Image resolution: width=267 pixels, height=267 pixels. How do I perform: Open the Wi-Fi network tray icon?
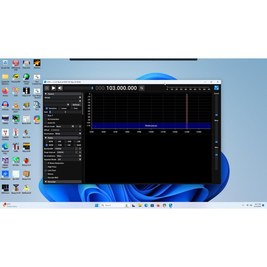click(x=247, y=205)
